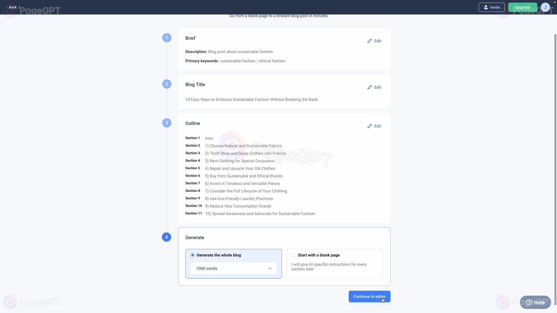Click the Continue to editor button
This screenshot has width=557, height=313.
click(370, 296)
